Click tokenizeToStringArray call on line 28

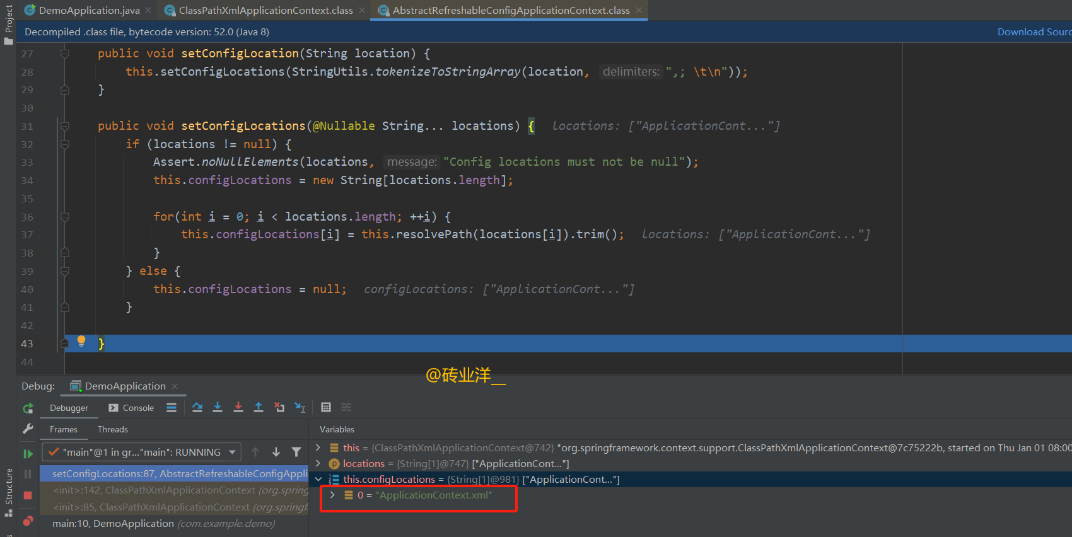[x=448, y=71]
